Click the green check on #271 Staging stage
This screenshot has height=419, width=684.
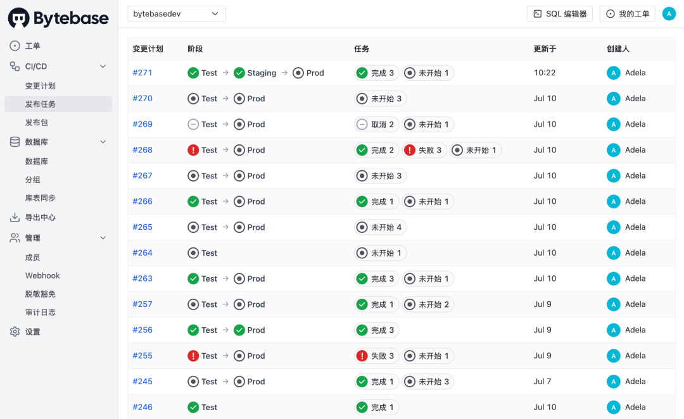(x=239, y=73)
